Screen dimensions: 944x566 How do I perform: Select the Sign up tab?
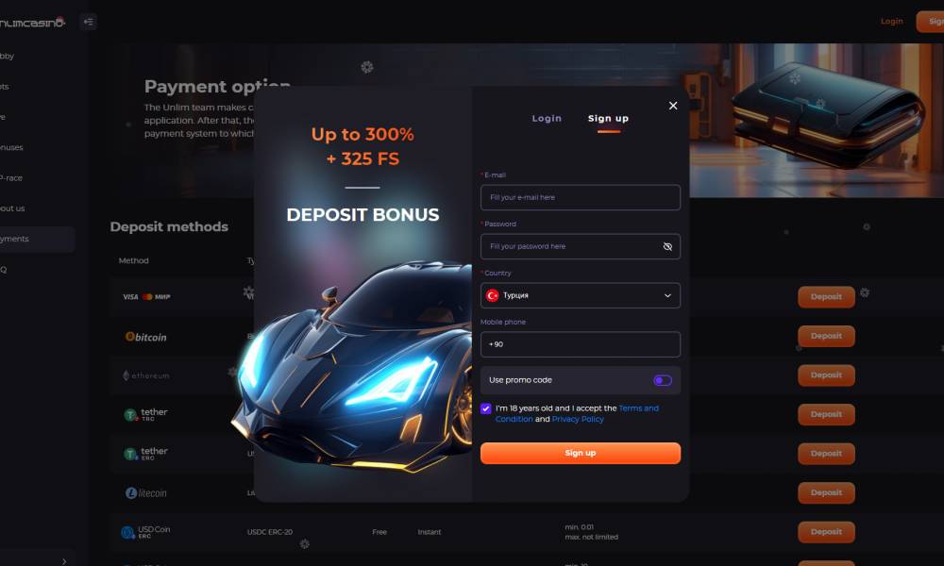click(x=608, y=119)
